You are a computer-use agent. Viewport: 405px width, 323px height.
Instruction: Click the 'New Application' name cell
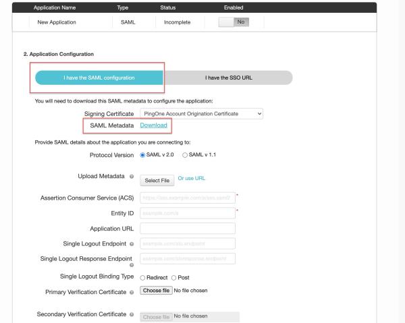click(x=57, y=22)
